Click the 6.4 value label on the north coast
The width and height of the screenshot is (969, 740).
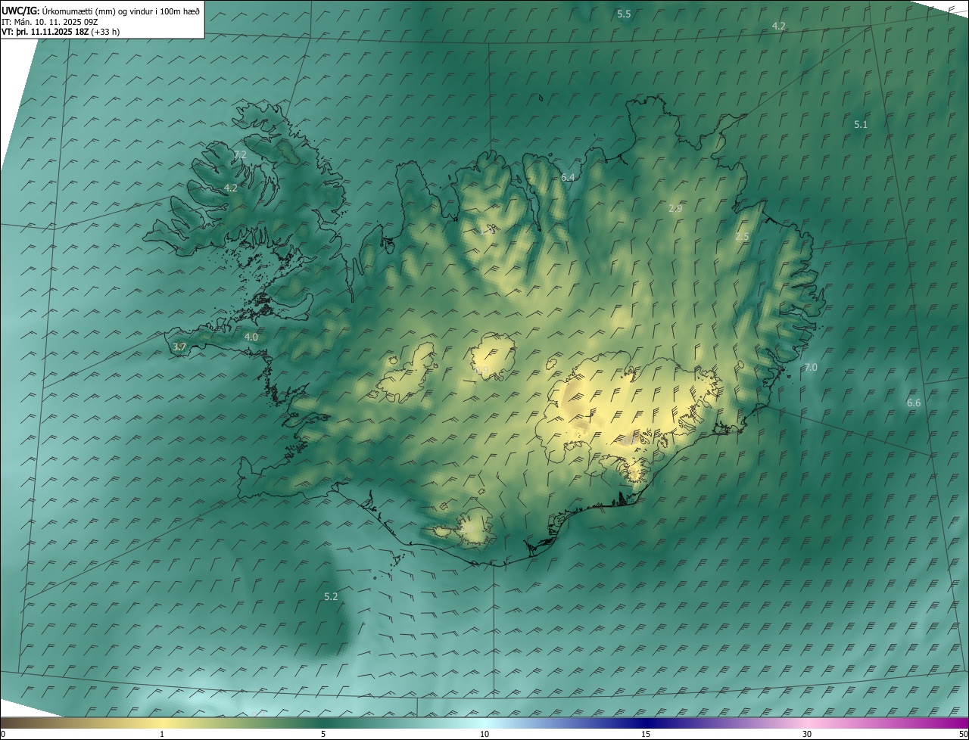click(568, 177)
